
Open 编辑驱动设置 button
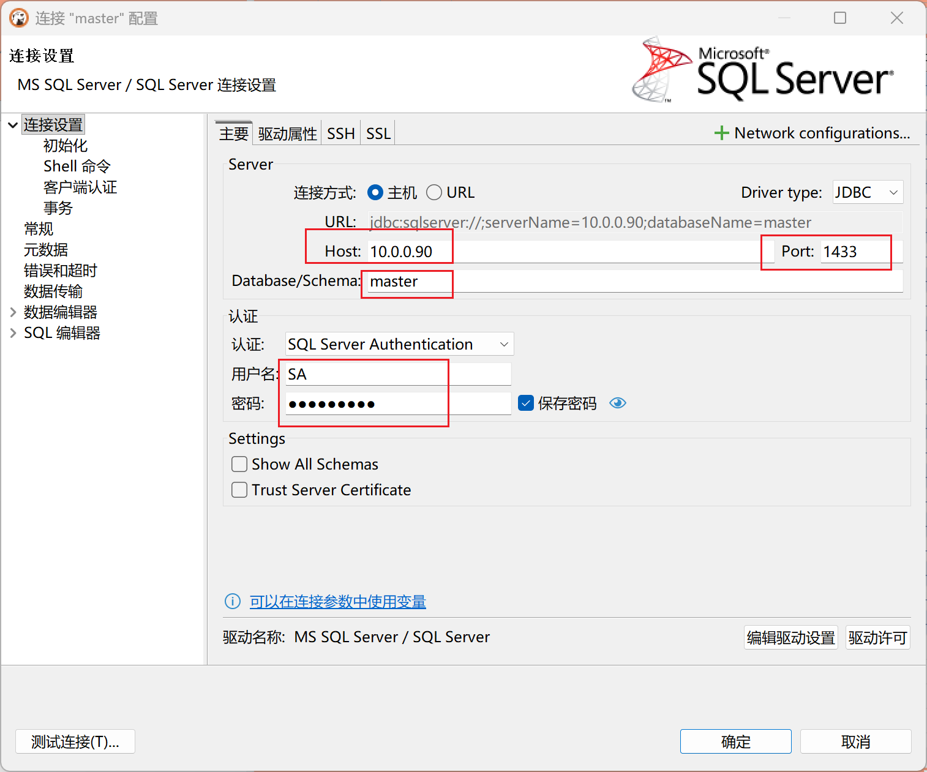(790, 637)
